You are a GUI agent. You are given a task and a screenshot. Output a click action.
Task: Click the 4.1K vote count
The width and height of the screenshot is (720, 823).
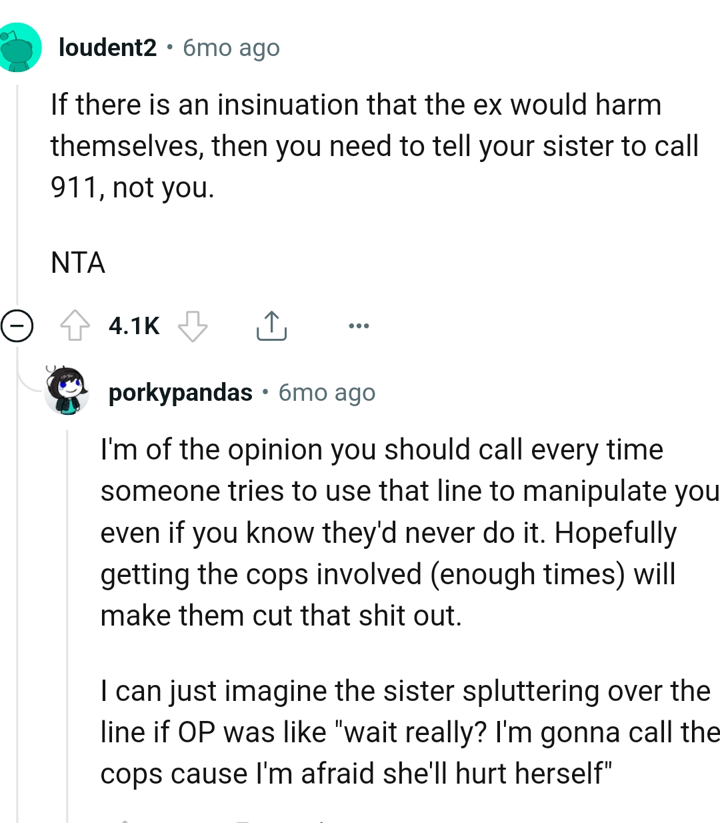pyautogui.click(x=133, y=326)
